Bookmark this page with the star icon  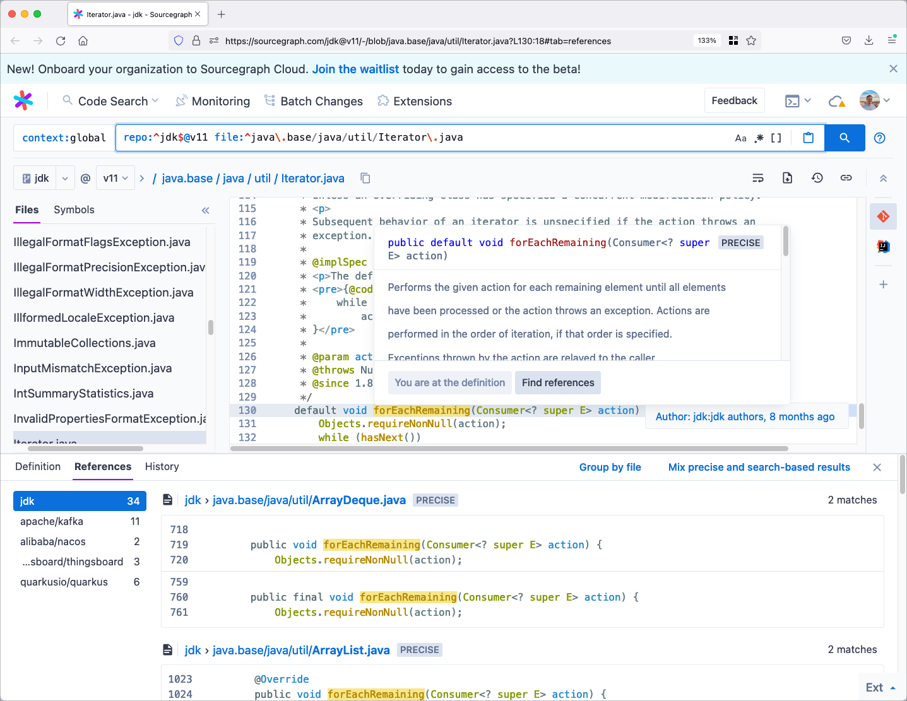coord(751,40)
